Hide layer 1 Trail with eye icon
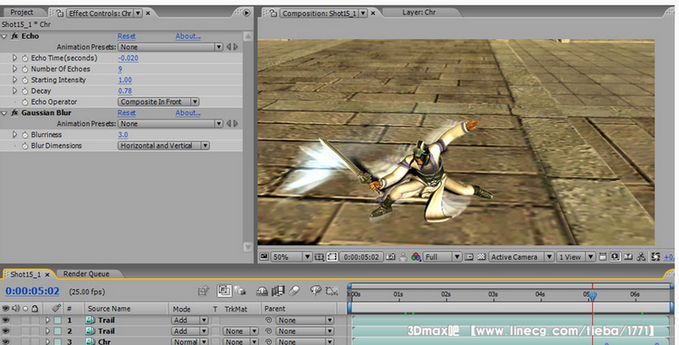The height and width of the screenshot is (345, 679). point(5,320)
